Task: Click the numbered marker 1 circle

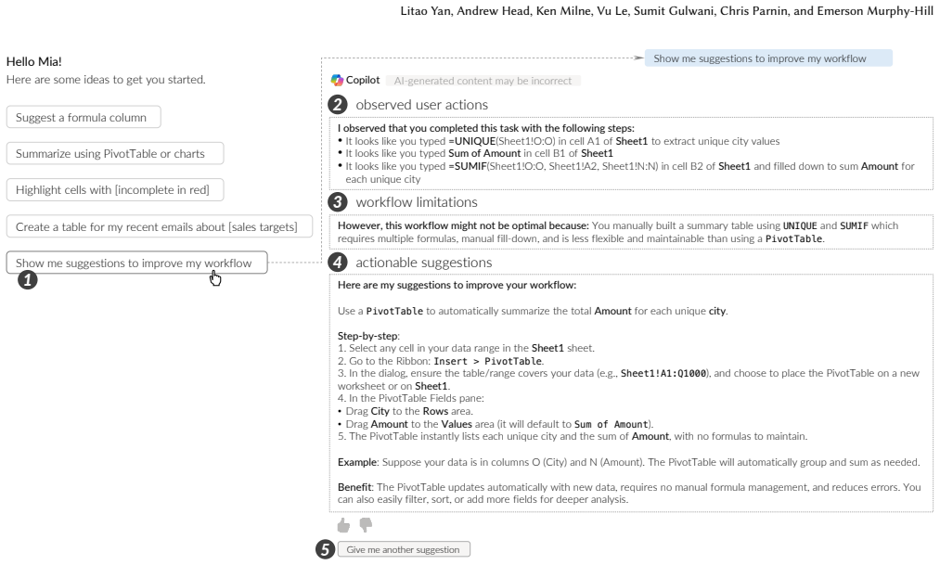Action: 28,280
